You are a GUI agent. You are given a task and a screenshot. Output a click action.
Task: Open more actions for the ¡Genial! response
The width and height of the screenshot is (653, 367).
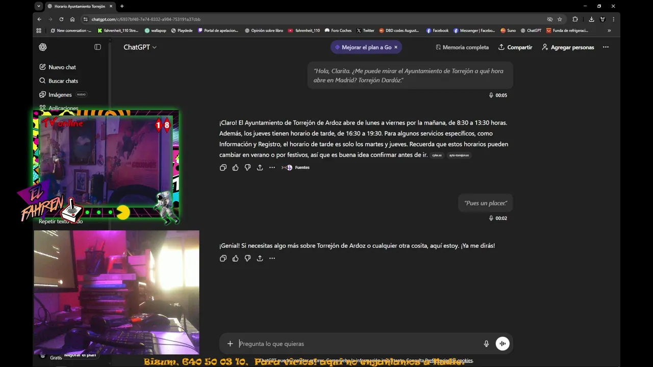point(272,258)
